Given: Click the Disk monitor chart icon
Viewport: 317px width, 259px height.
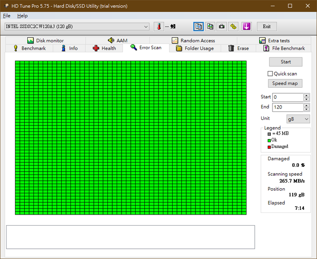Looking at the screenshot, I should (x=30, y=40).
